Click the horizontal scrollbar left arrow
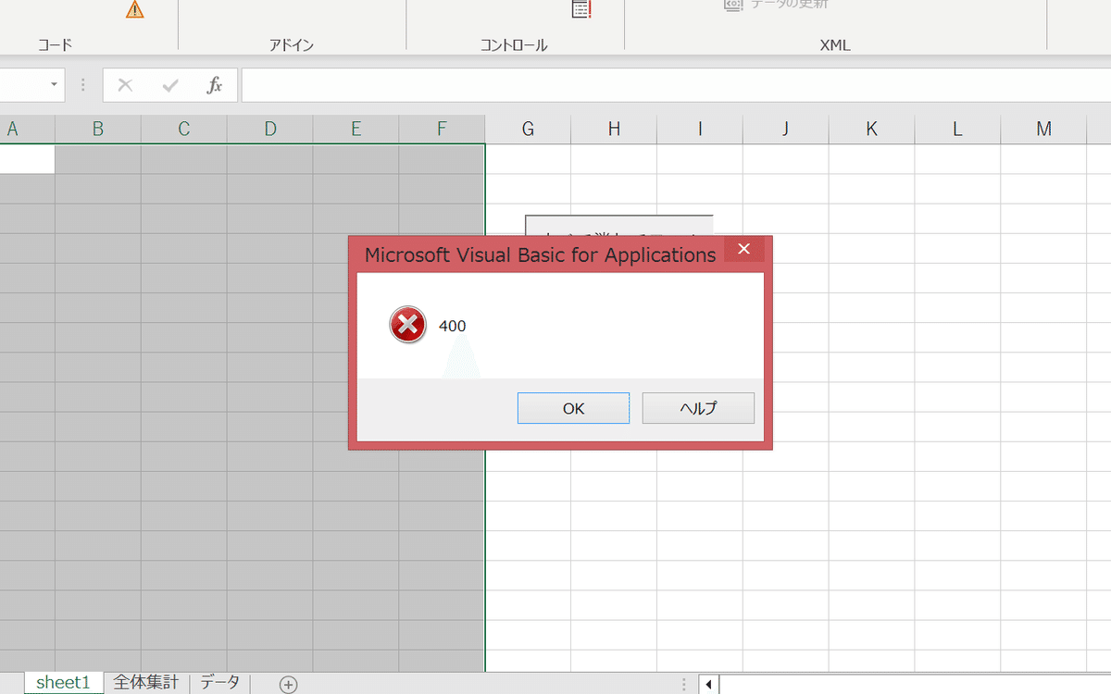1111x694 pixels. (708, 685)
